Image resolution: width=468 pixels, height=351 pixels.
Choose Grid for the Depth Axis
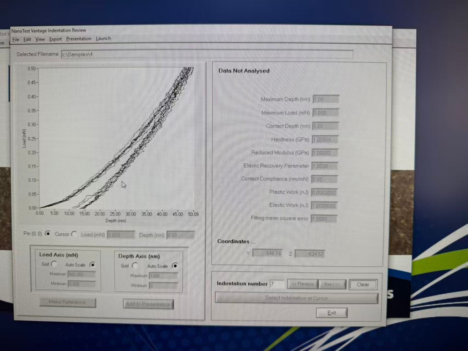[x=135, y=265]
